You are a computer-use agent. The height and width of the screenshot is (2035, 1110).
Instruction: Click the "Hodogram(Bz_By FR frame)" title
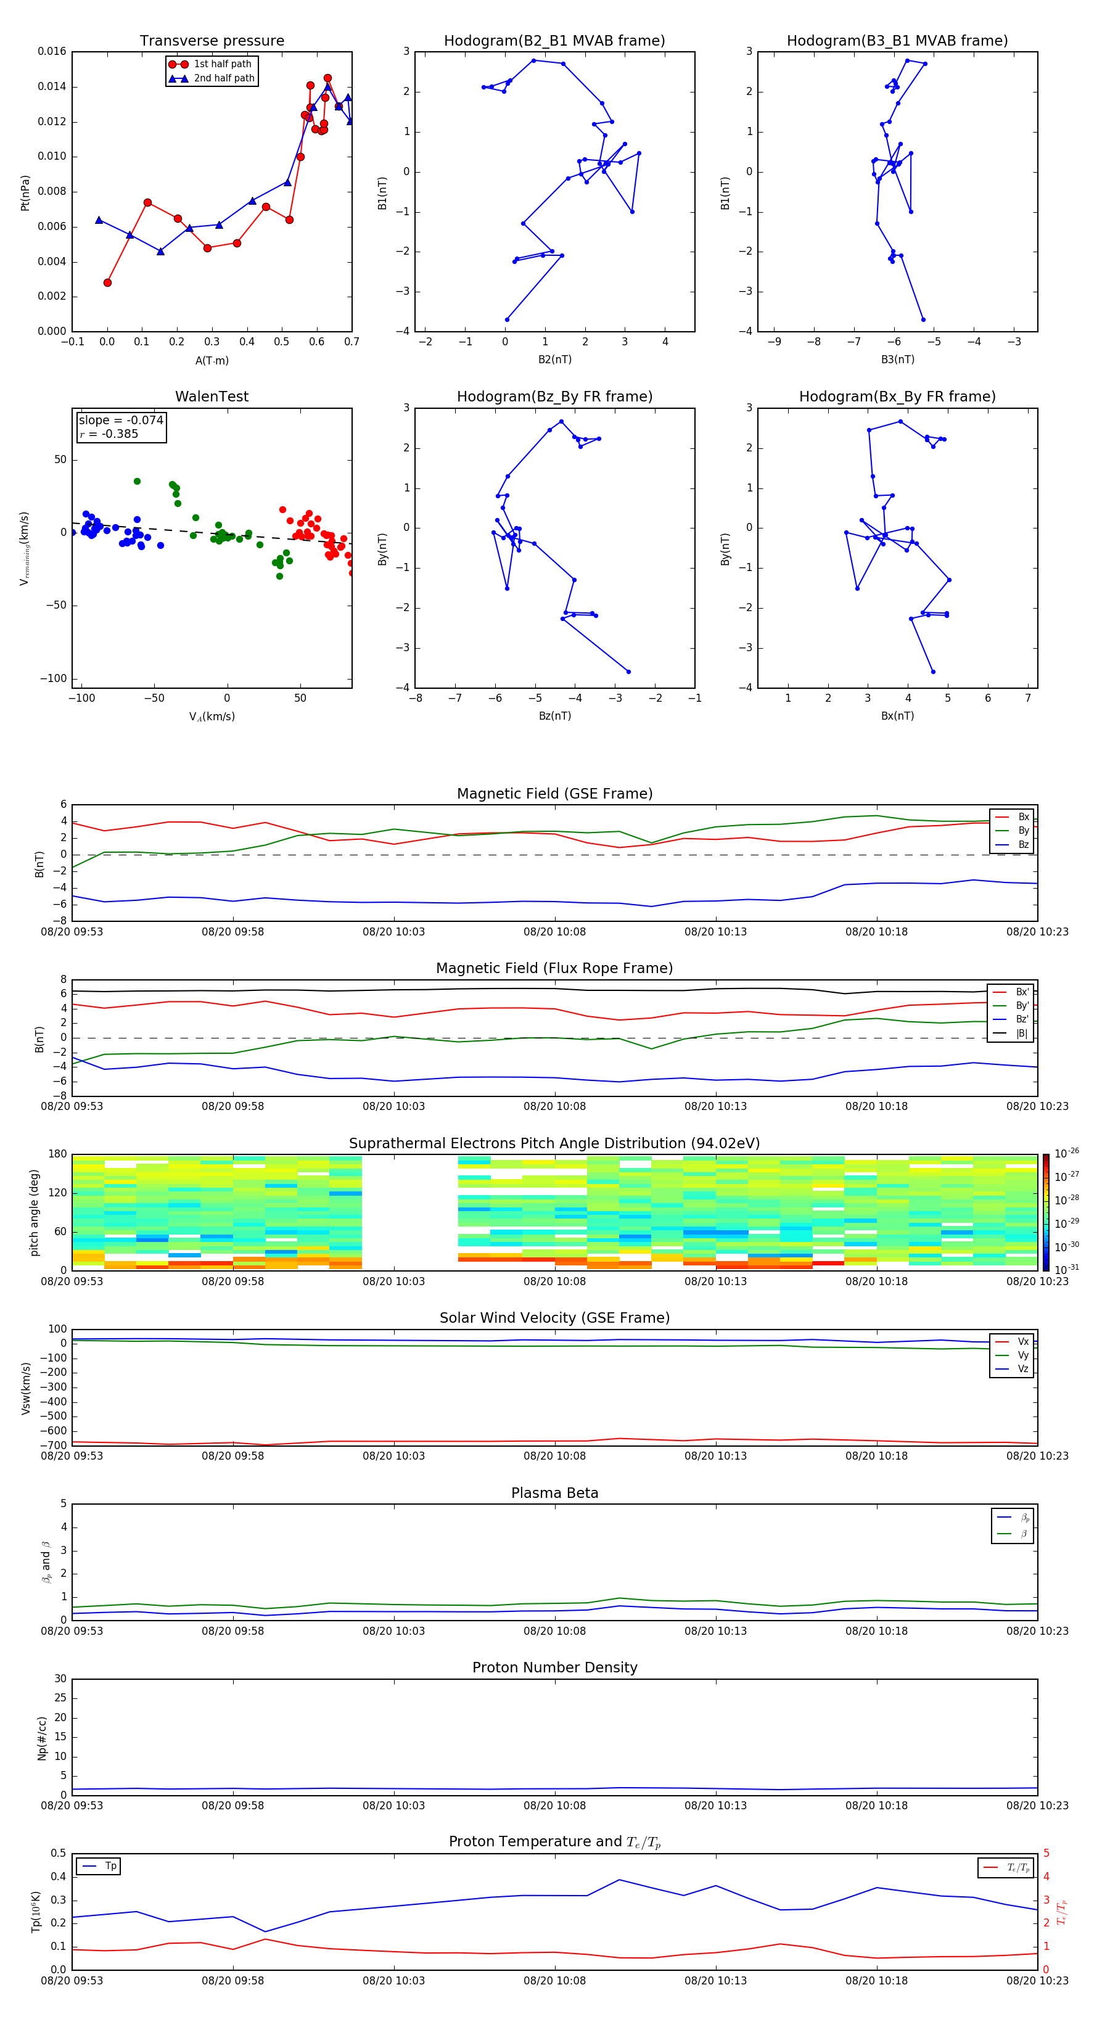pos(554,397)
